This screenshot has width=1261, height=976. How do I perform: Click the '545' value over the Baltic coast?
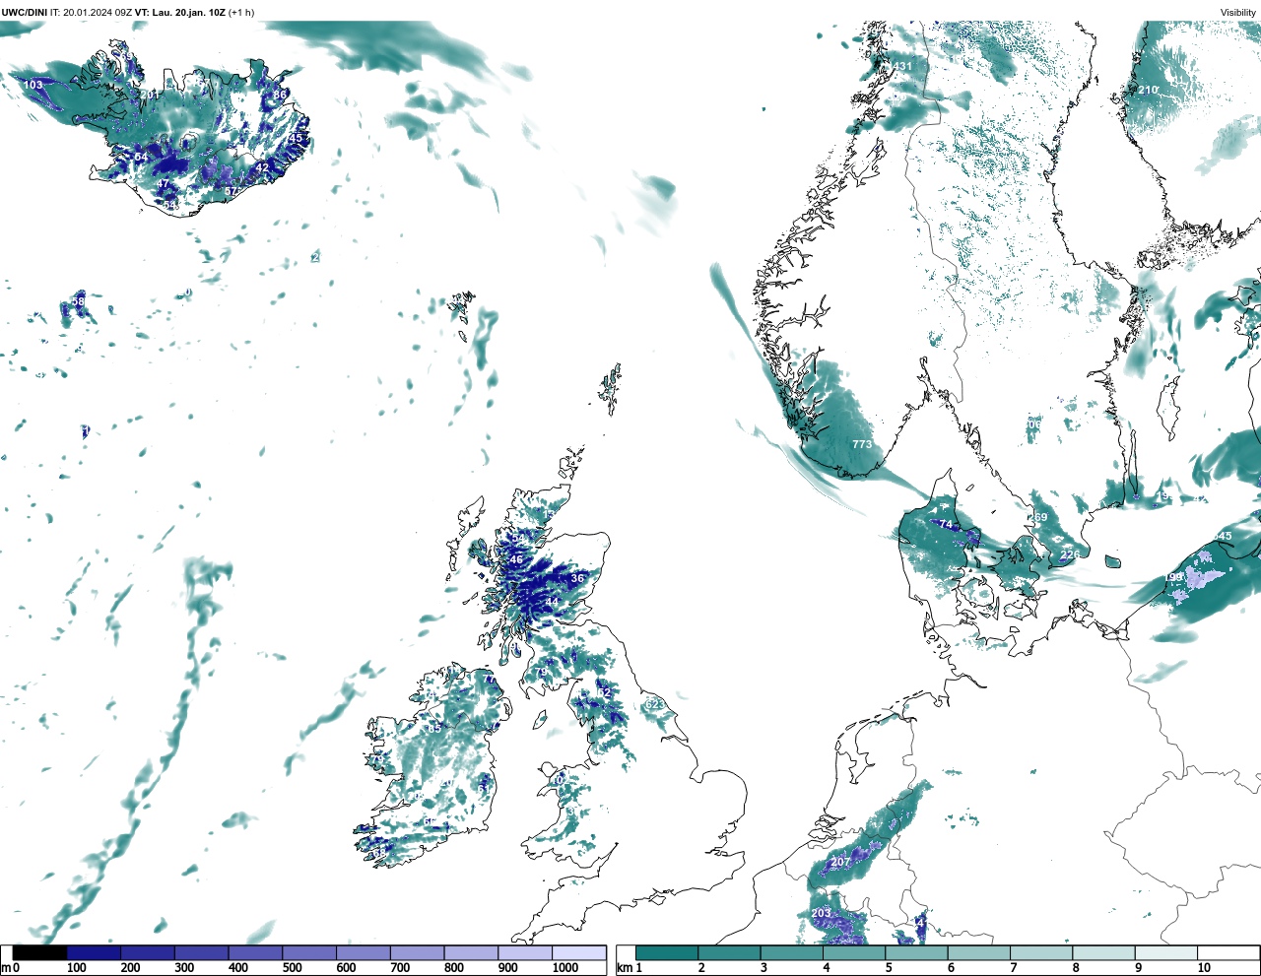pos(1222,537)
